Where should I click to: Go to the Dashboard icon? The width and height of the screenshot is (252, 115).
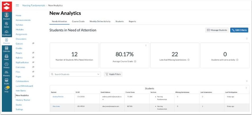pyautogui.click(x=7, y=32)
